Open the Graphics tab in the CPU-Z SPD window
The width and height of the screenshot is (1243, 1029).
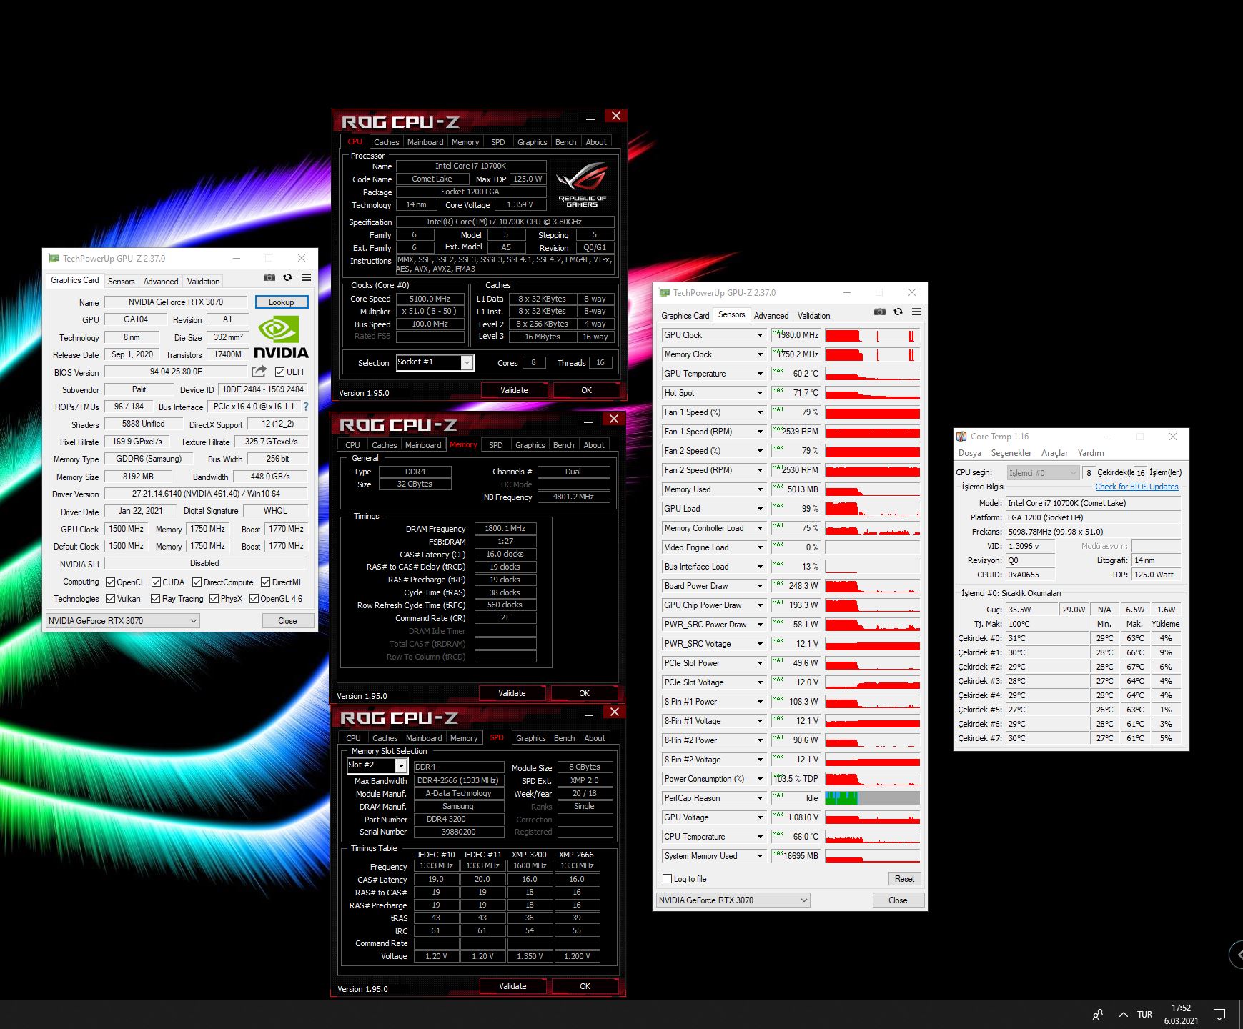click(530, 738)
